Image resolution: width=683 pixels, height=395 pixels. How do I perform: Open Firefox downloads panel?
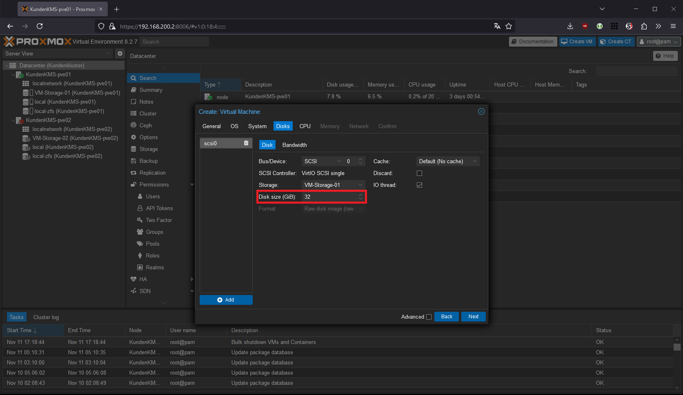click(x=570, y=27)
